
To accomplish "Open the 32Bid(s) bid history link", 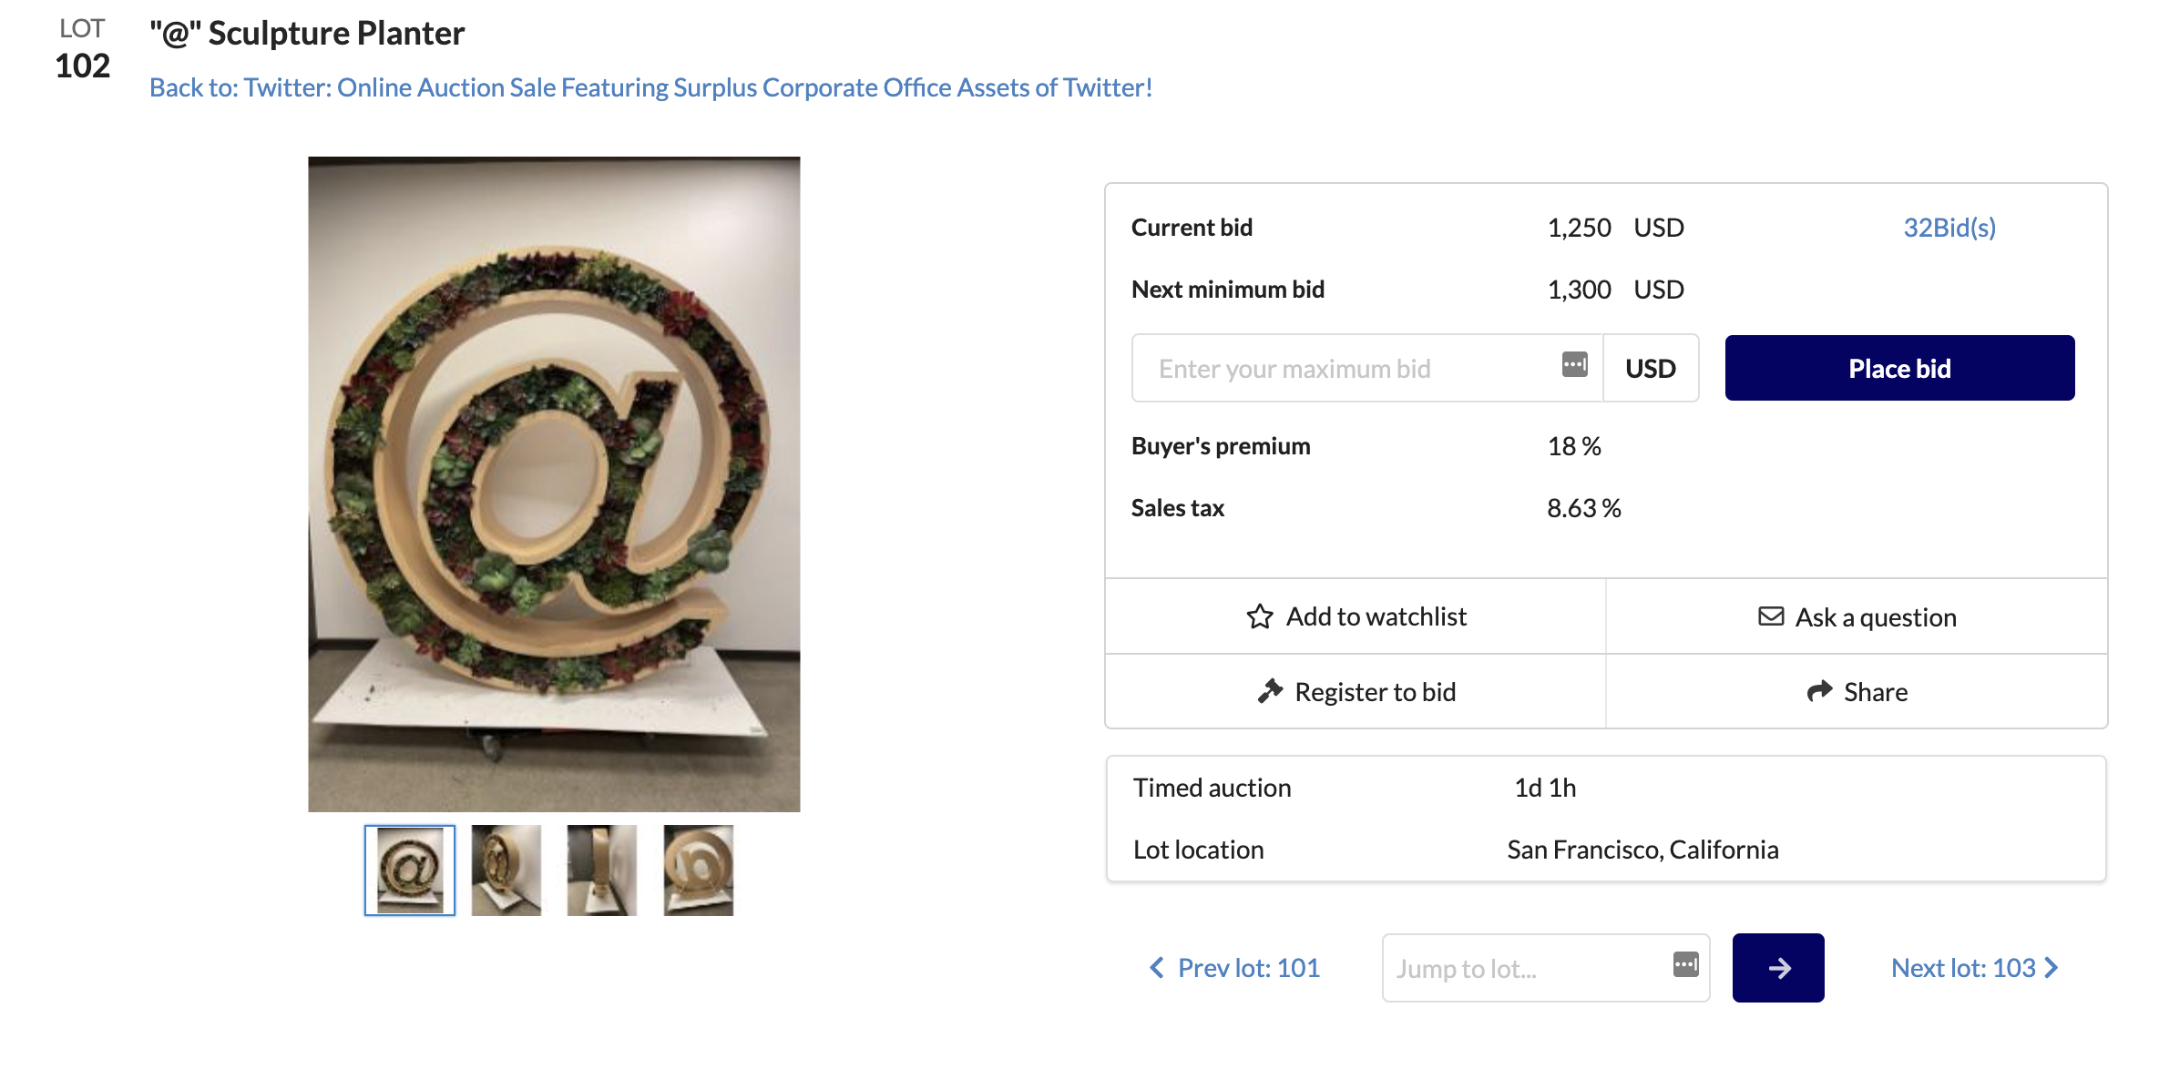I will [x=1949, y=228].
